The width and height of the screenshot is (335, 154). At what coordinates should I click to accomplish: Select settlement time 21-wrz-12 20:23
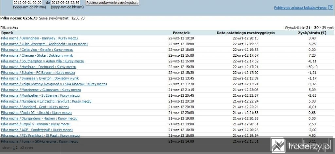coord(246,130)
